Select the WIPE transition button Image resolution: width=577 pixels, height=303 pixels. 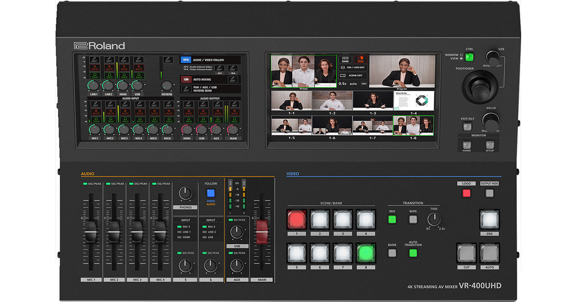click(413, 219)
